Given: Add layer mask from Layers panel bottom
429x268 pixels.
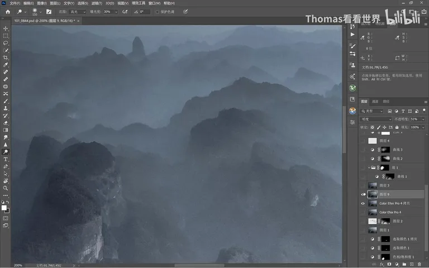Looking at the screenshot, I should point(389,264).
